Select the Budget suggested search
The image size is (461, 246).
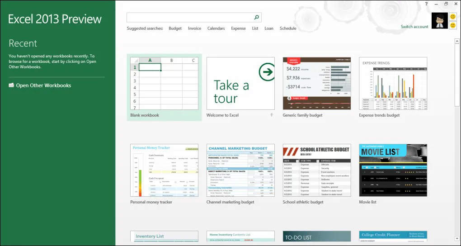click(x=175, y=28)
